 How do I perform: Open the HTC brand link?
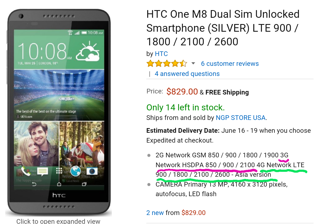coord(161,54)
